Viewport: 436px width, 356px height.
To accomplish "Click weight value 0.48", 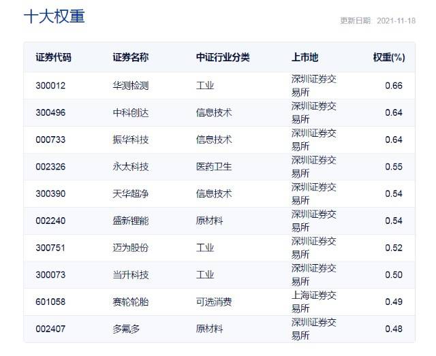I will pos(394,329).
